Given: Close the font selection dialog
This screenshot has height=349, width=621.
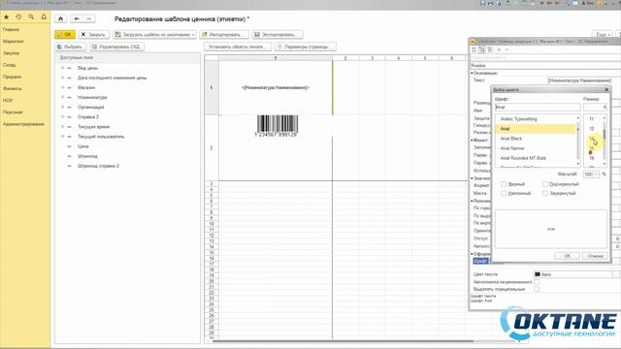Looking at the screenshot, I should click(606, 90).
